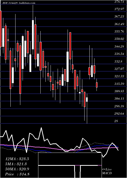This screenshot has width=127, height=178.
Task: Select the 304.11 price axis label
Action: 119,99
